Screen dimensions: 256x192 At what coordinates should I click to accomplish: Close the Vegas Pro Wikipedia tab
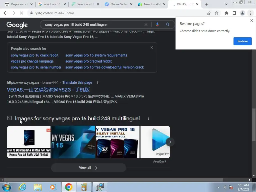31,4
